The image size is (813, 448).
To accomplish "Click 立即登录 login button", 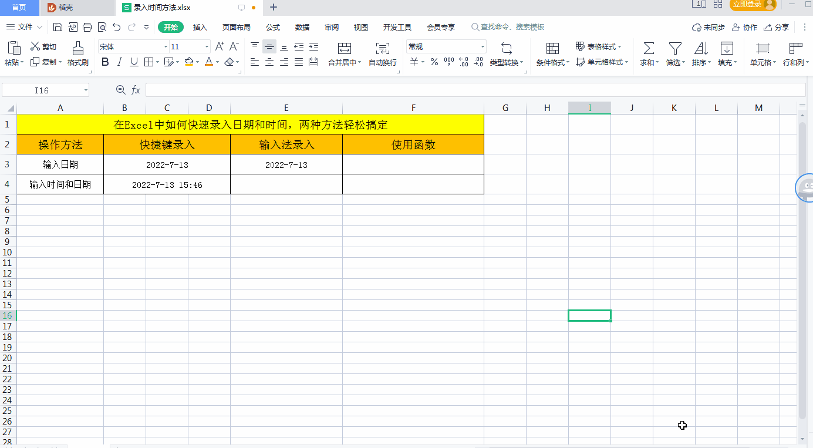I will click(x=753, y=5).
